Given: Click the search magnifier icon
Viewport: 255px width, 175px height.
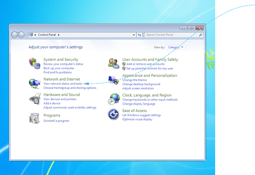Looking at the screenshot, I should [x=201, y=35].
